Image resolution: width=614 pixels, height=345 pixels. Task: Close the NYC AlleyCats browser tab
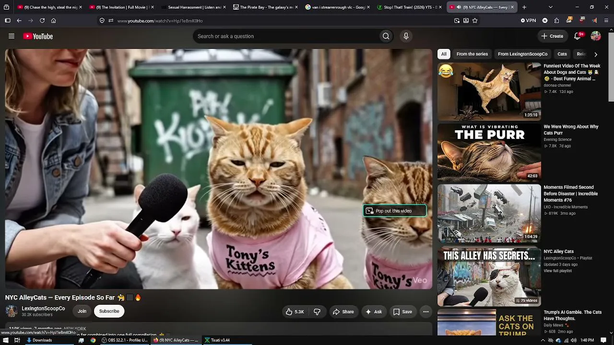click(512, 7)
